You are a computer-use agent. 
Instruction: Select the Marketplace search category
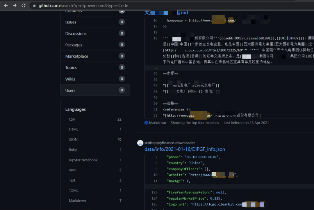(95, 56)
